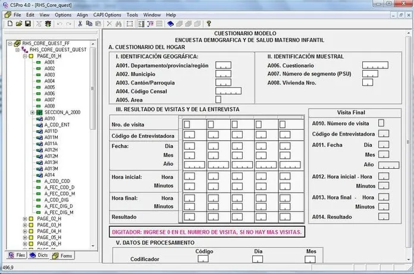This screenshot has width=414, height=274.
Task: Click the A001 Departamento field box
Action: 223,65
